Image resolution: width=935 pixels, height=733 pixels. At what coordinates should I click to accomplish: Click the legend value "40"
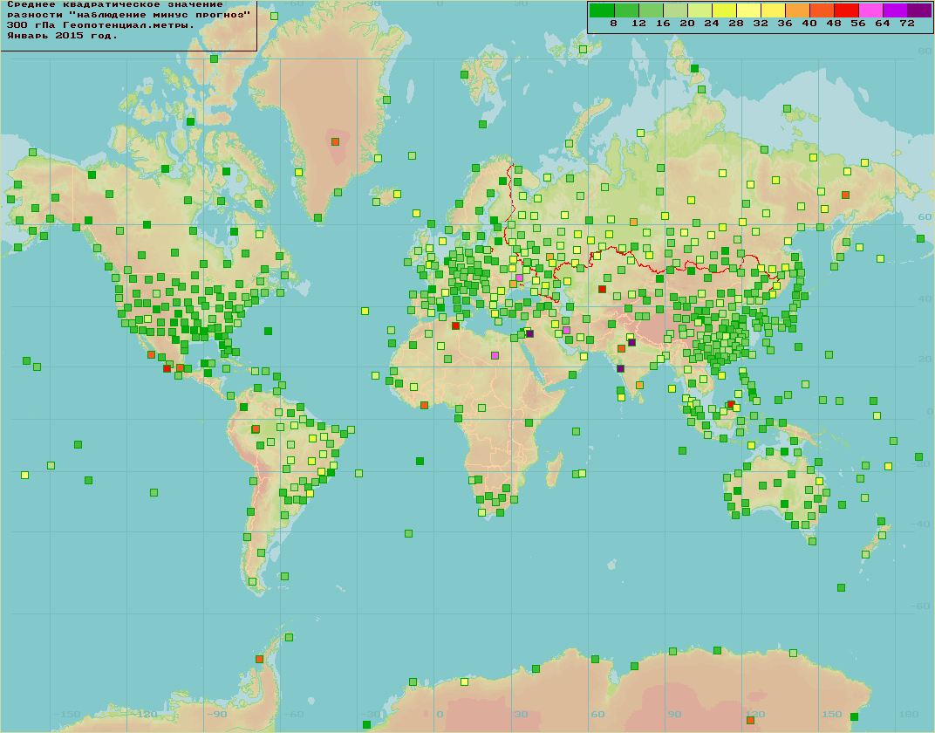[809, 24]
